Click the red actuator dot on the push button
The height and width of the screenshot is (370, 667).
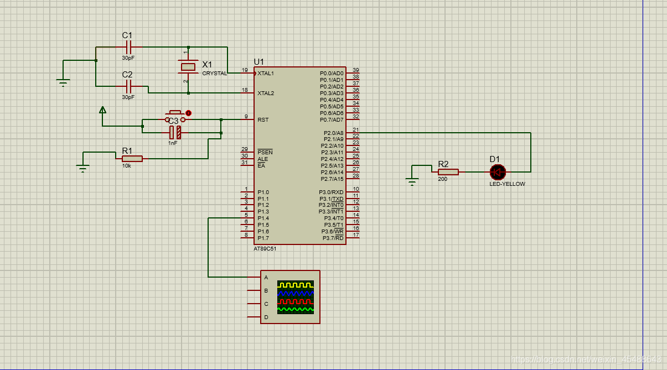coord(188,113)
